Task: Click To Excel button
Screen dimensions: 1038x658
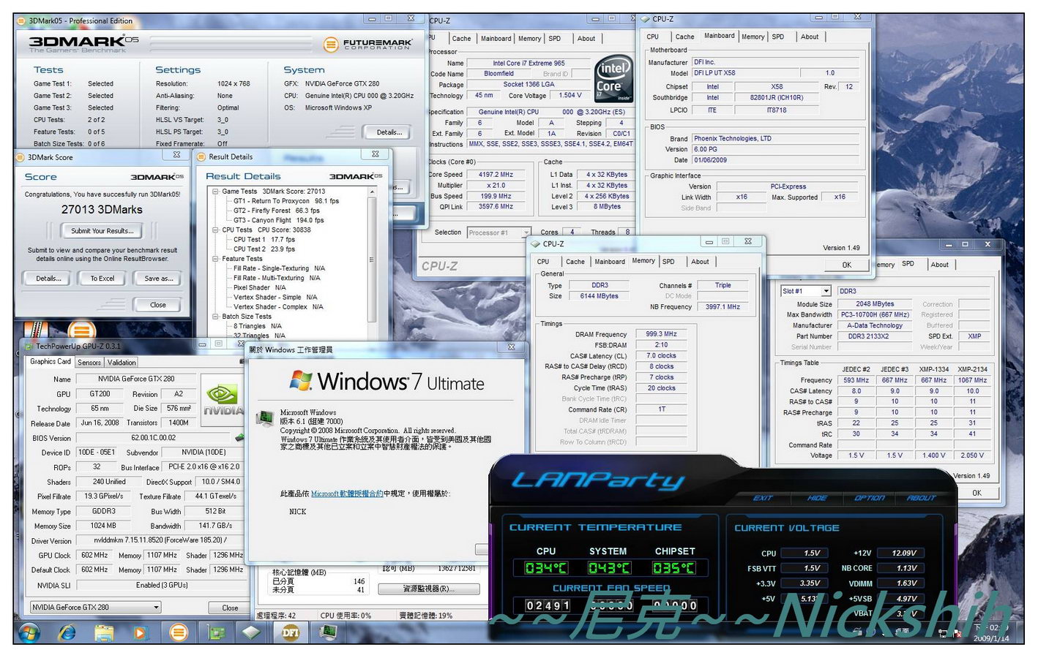Action: click(102, 279)
